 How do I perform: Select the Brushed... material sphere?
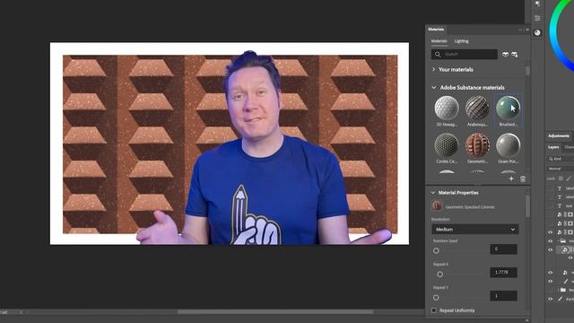509,108
